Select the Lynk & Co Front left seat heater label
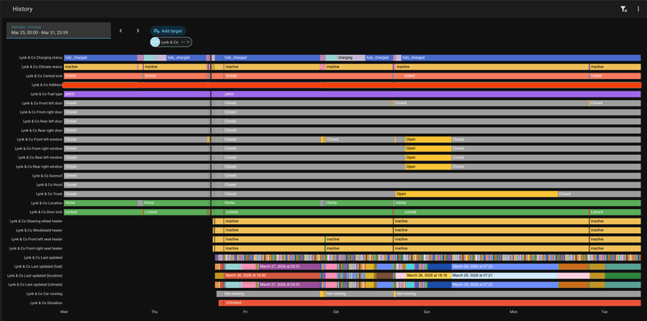The width and height of the screenshot is (647, 321). tap(37, 239)
